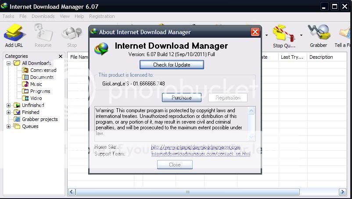Click the Stop Queue toolbar icon

pos(284,34)
